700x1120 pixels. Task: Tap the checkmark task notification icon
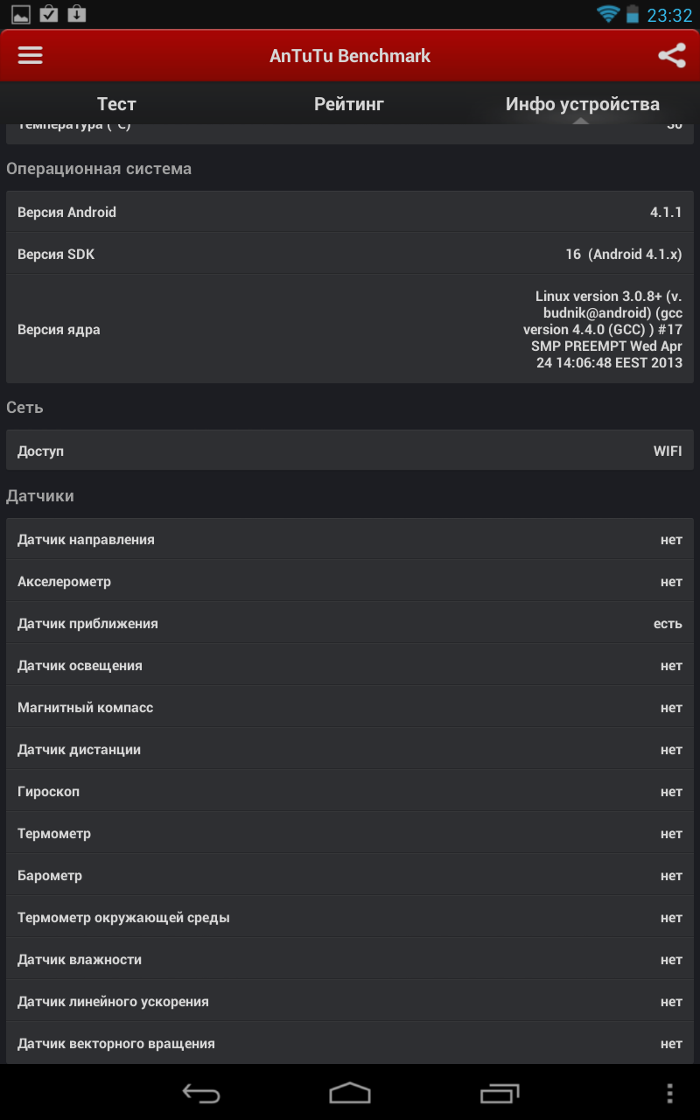coord(49,14)
